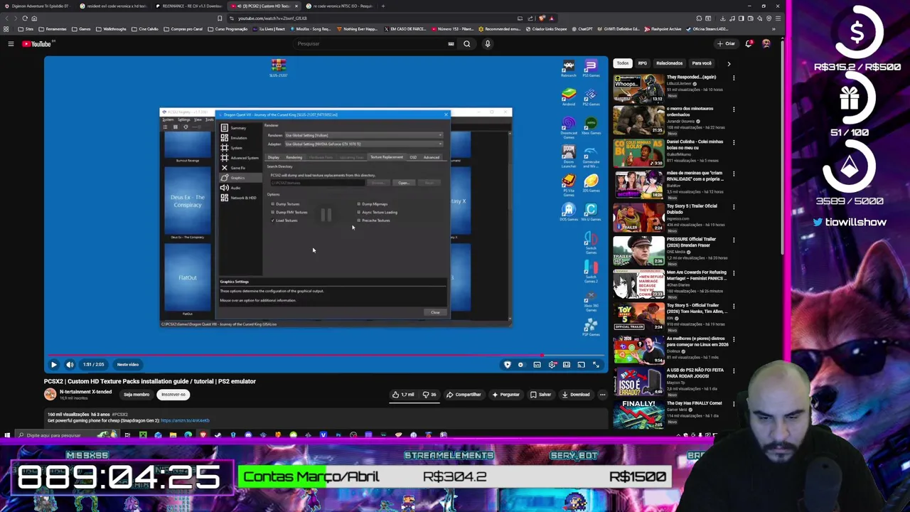Play the YouTube video
This screenshot has height=512, width=910.
click(53, 365)
